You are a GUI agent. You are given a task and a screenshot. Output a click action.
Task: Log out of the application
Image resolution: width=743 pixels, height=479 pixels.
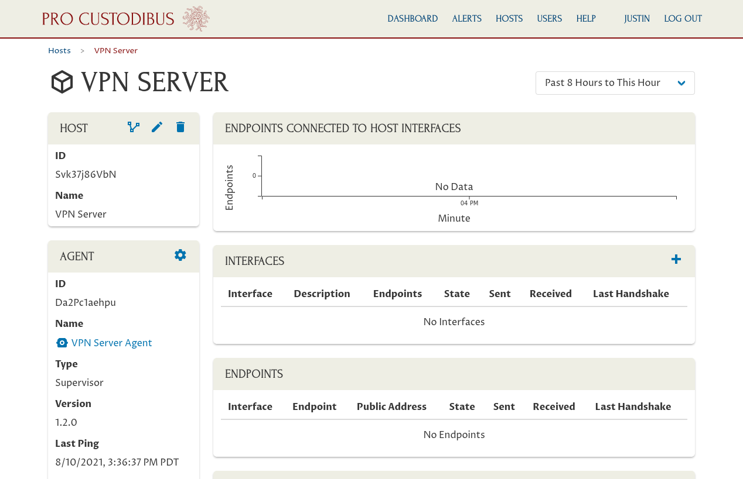coord(683,19)
